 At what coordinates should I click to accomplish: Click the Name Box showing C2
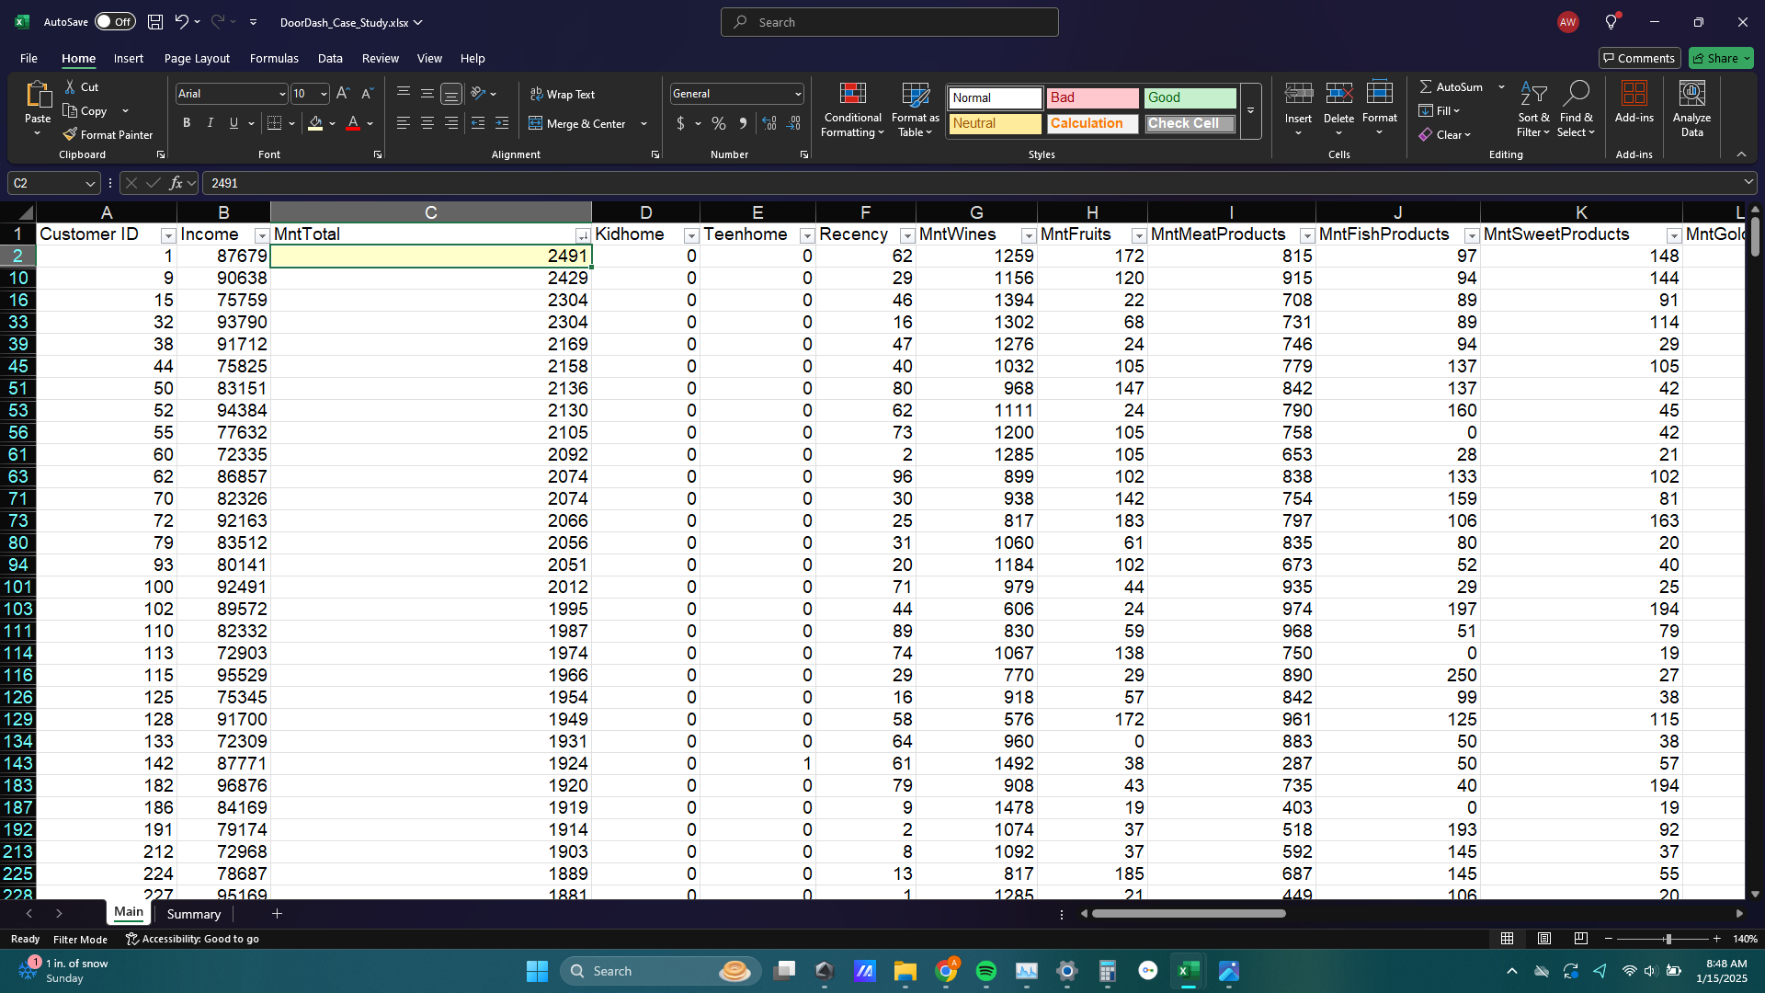pos(46,183)
